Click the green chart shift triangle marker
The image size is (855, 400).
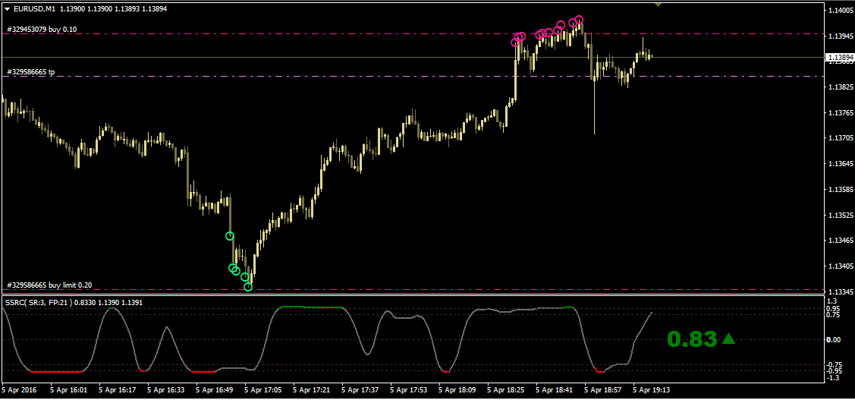[x=659, y=5]
